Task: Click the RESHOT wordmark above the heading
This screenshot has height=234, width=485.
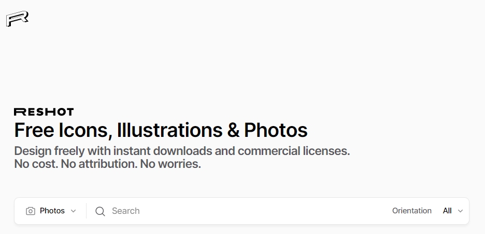Action: pos(44,112)
